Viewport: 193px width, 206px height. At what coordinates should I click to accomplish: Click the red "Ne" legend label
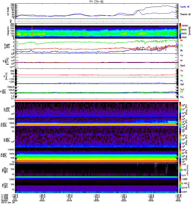(182, 55)
